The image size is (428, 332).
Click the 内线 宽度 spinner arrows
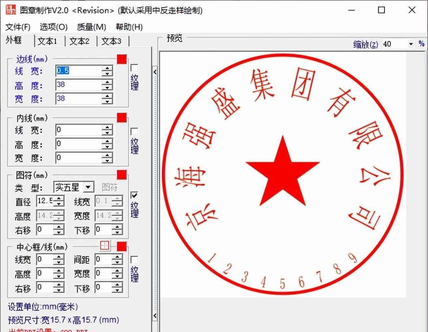click(107, 158)
